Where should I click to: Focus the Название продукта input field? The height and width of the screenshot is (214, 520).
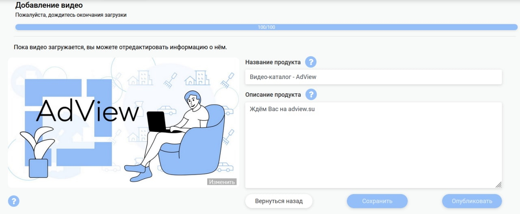tap(373, 77)
